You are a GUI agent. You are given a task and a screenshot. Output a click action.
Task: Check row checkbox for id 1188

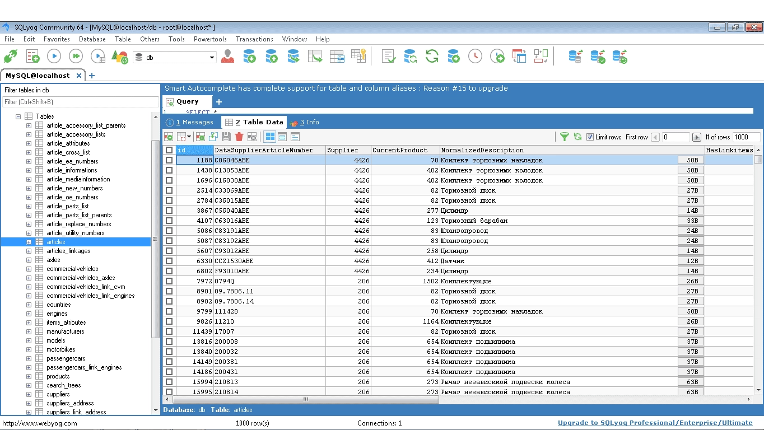pyautogui.click(x=169, y=160)
